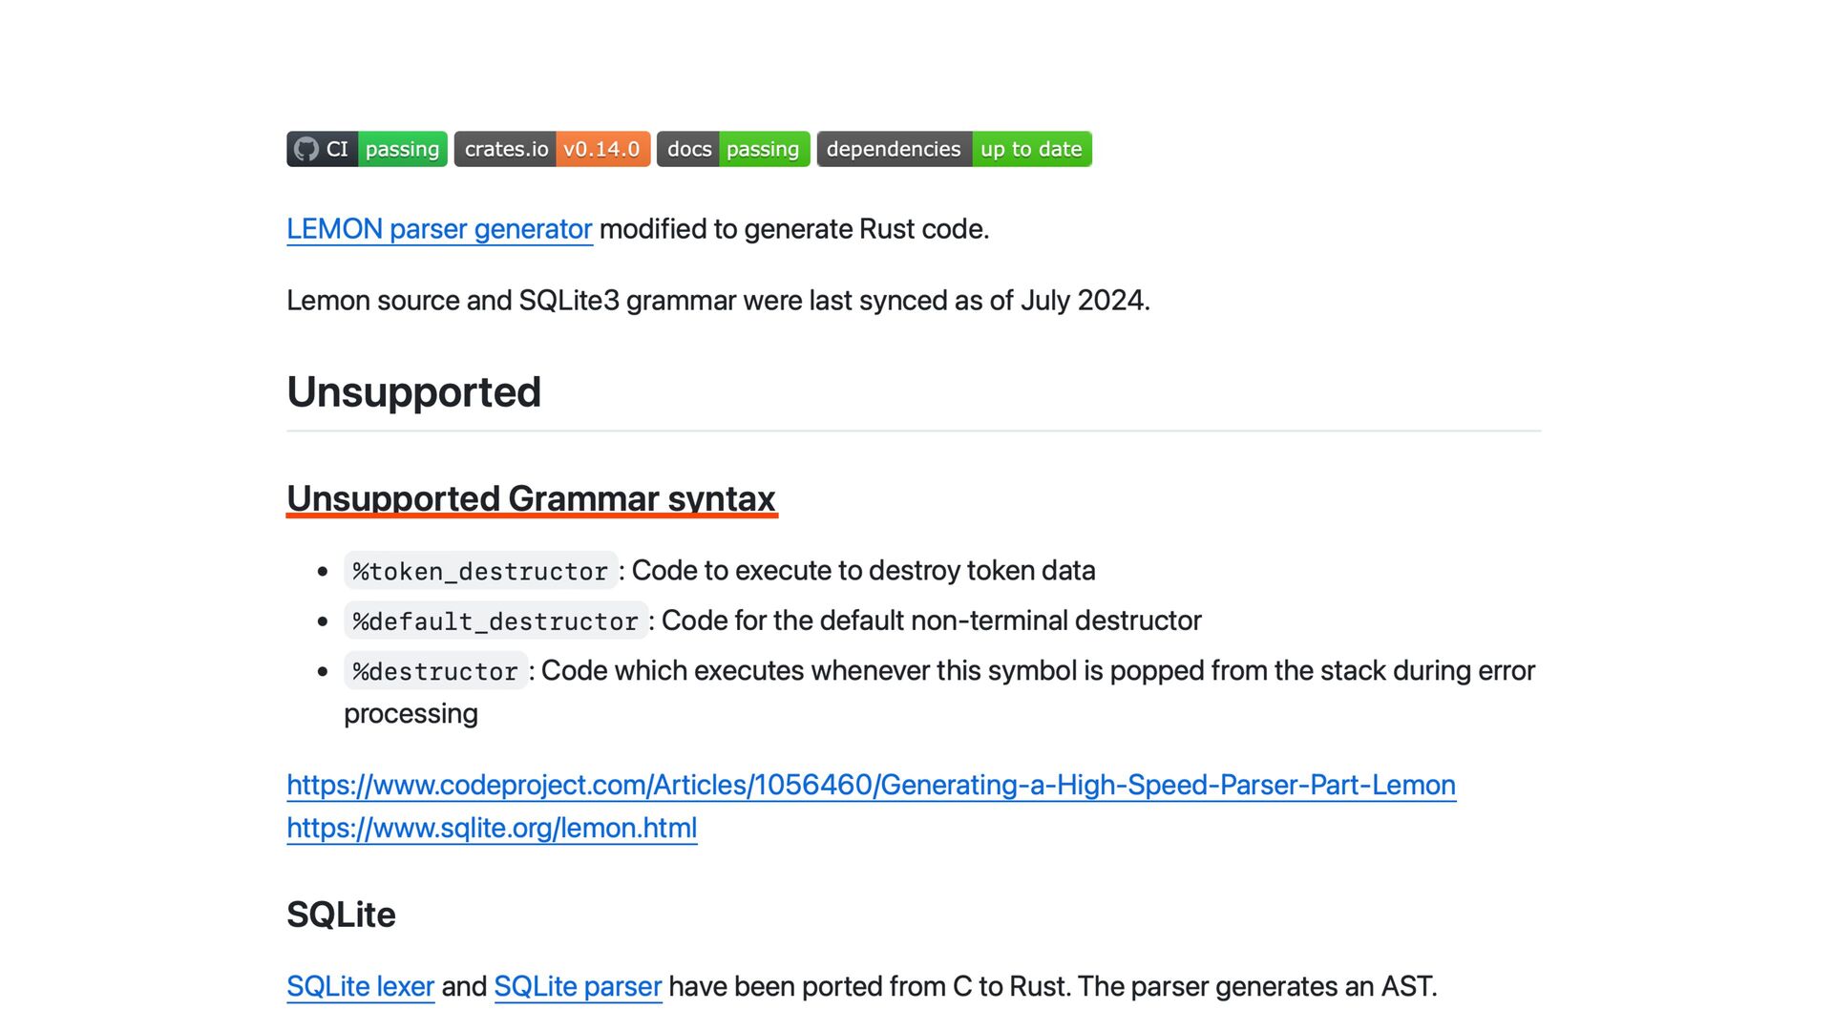Image resolution: width=1833 pixels, height=1031 pixels.
Task: Follow the SQLite parser link
Action: coord(578,986)
